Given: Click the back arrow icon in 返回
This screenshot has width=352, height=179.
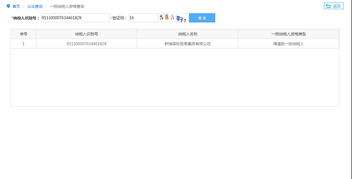Looking at the screenshot, I should (328, 6).
